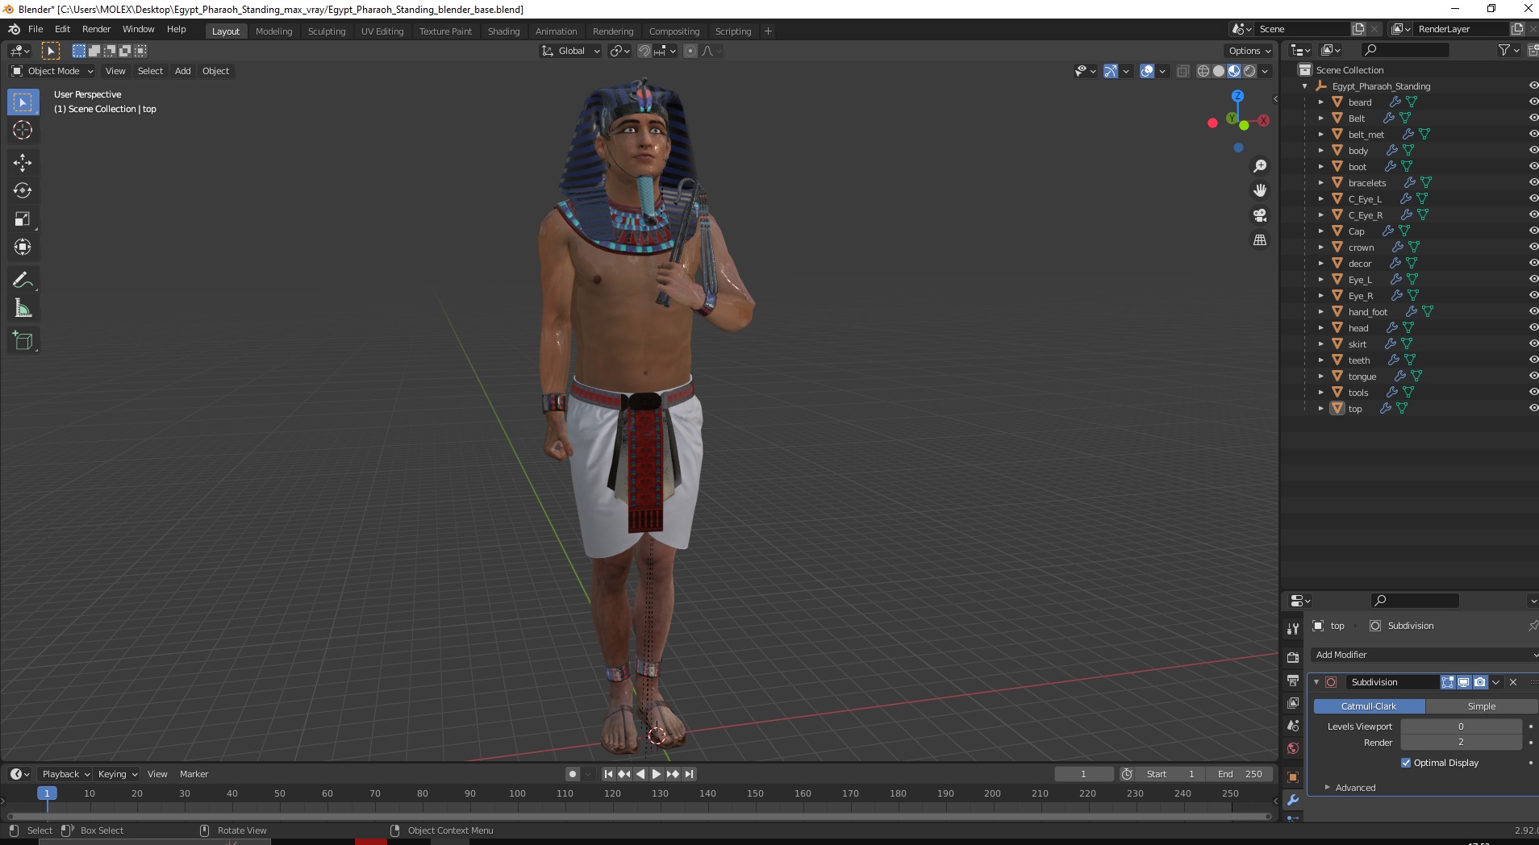Remove the Subdivision modifier with X
Screen dimensions: 1539x845
1513,682
